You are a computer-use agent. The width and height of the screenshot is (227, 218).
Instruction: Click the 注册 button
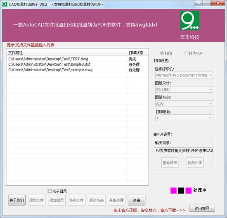[137, 200]
